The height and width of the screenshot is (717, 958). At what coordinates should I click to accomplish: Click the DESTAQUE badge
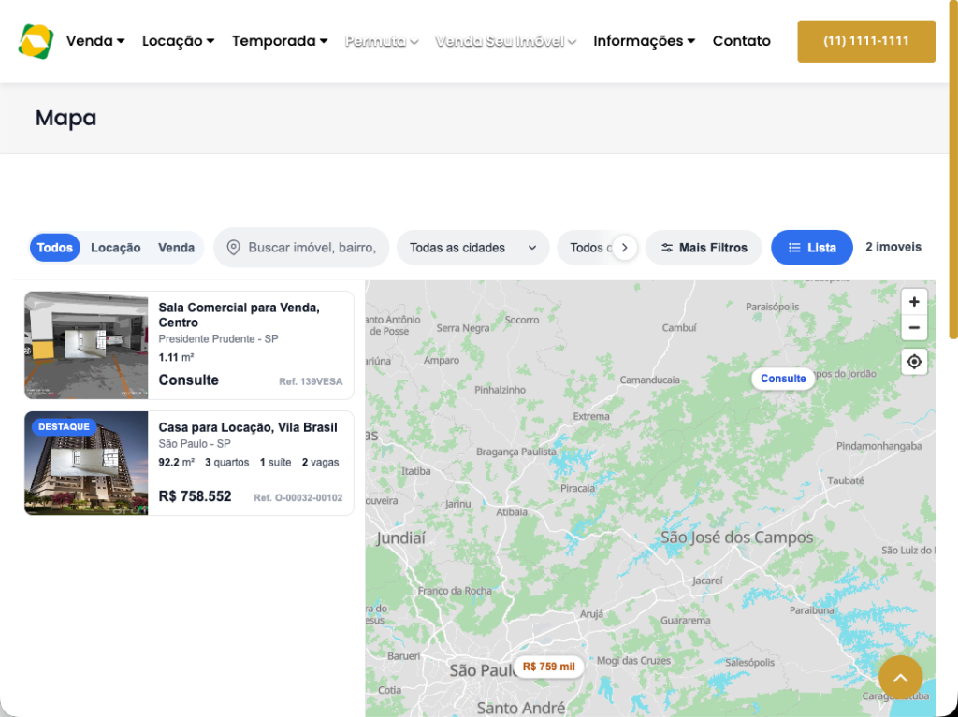tap(64, 427)
